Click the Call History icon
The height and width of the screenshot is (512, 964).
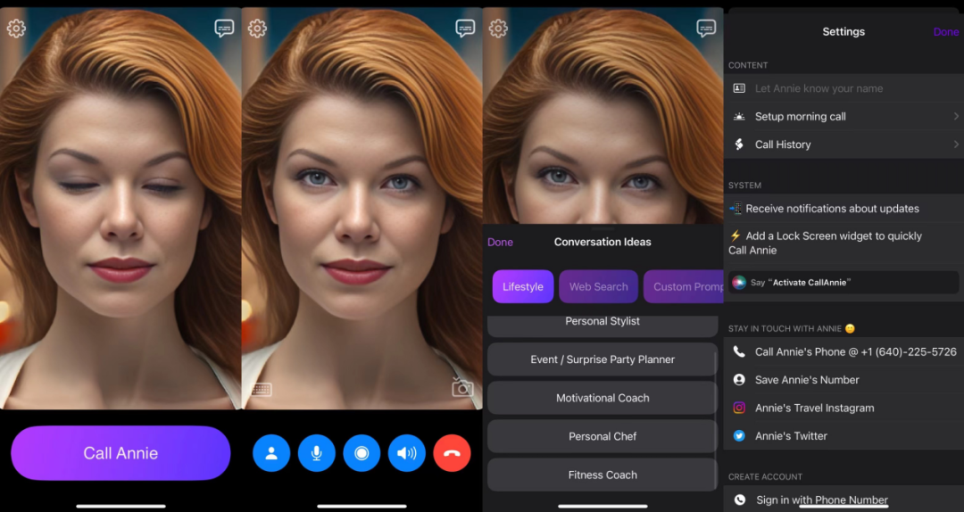(x=739, y=145)
